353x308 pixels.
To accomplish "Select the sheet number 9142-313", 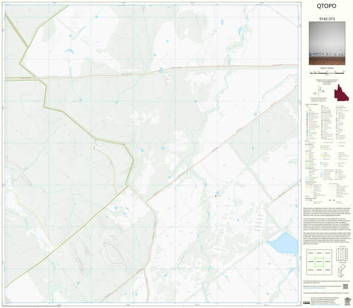I will [x=327, y=19].
